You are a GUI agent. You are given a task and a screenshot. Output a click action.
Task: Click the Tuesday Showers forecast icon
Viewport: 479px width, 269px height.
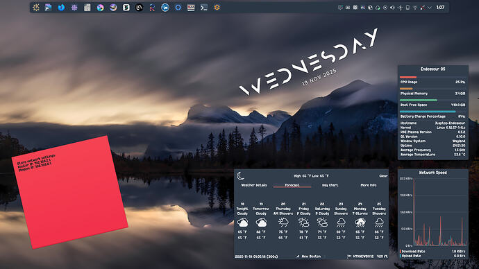pos(379,223)
